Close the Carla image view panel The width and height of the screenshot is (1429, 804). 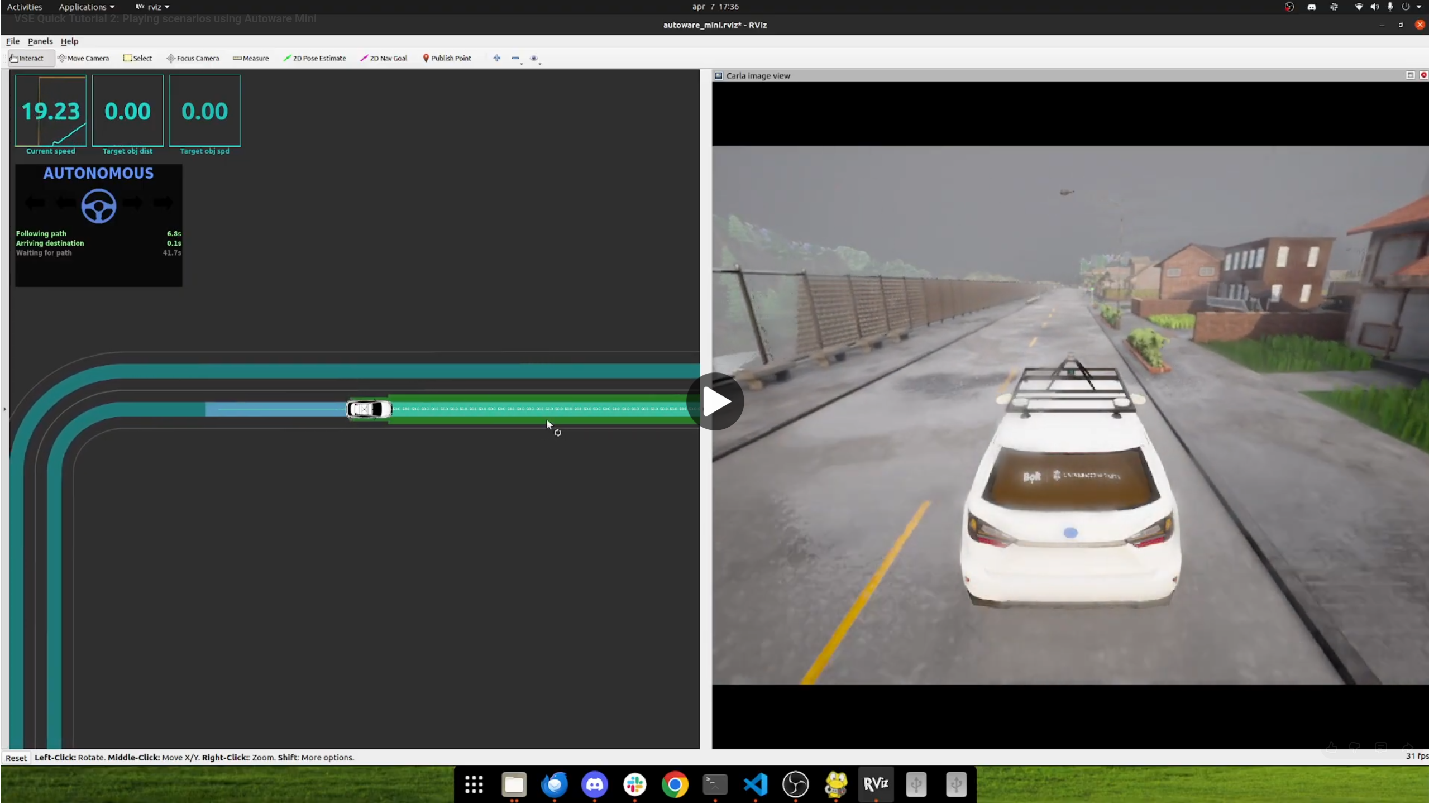[1423, 75]
